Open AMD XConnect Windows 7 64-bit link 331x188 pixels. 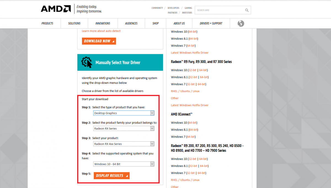pyautogui.click(x=191, y=137)
